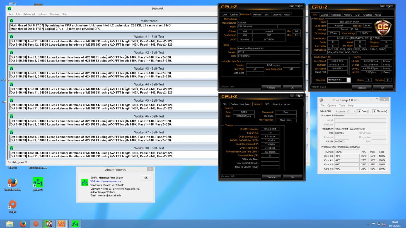Screen dimensions: 406x228
Task: Click the Main thread window icon
Action: pyautogui.click(x=11, y=21)
